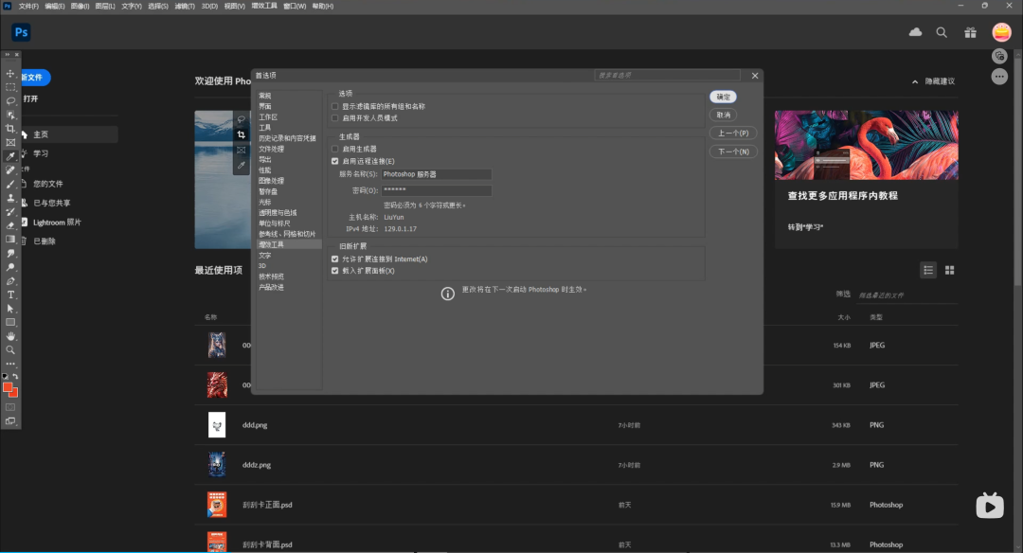Open cloud storage icon in header
The height and width of the screenshot is (553, 1023).
(915, 32)
